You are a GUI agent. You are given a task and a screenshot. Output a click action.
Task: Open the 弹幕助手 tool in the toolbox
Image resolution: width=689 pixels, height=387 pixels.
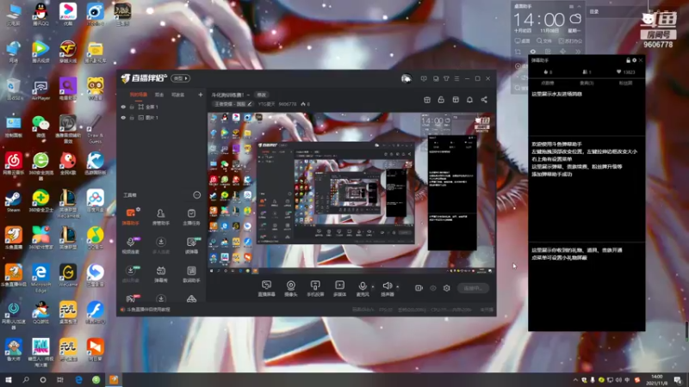coord(131,217)
